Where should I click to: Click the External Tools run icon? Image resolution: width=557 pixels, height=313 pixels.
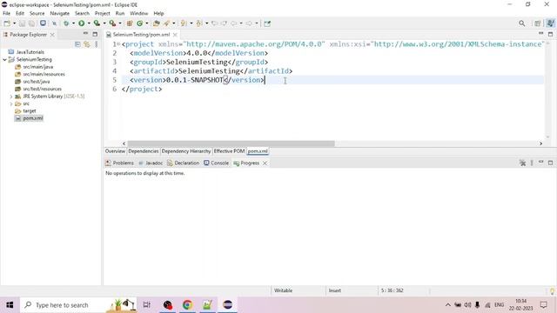112,23
